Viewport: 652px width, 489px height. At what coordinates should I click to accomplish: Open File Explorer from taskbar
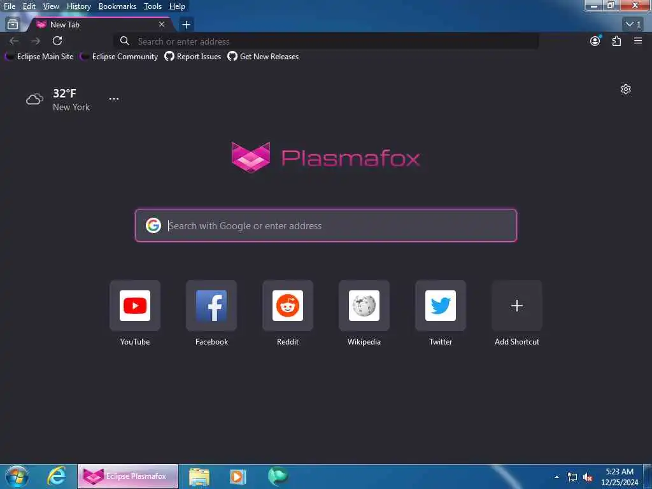[199, 476]
